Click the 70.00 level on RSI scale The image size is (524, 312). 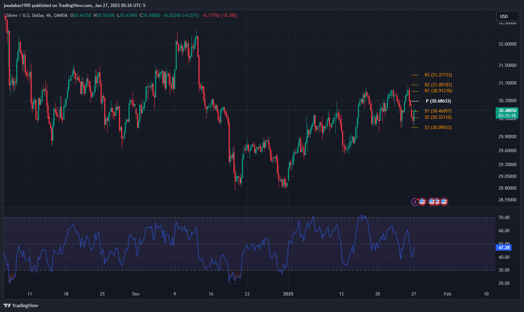[504, 218]
